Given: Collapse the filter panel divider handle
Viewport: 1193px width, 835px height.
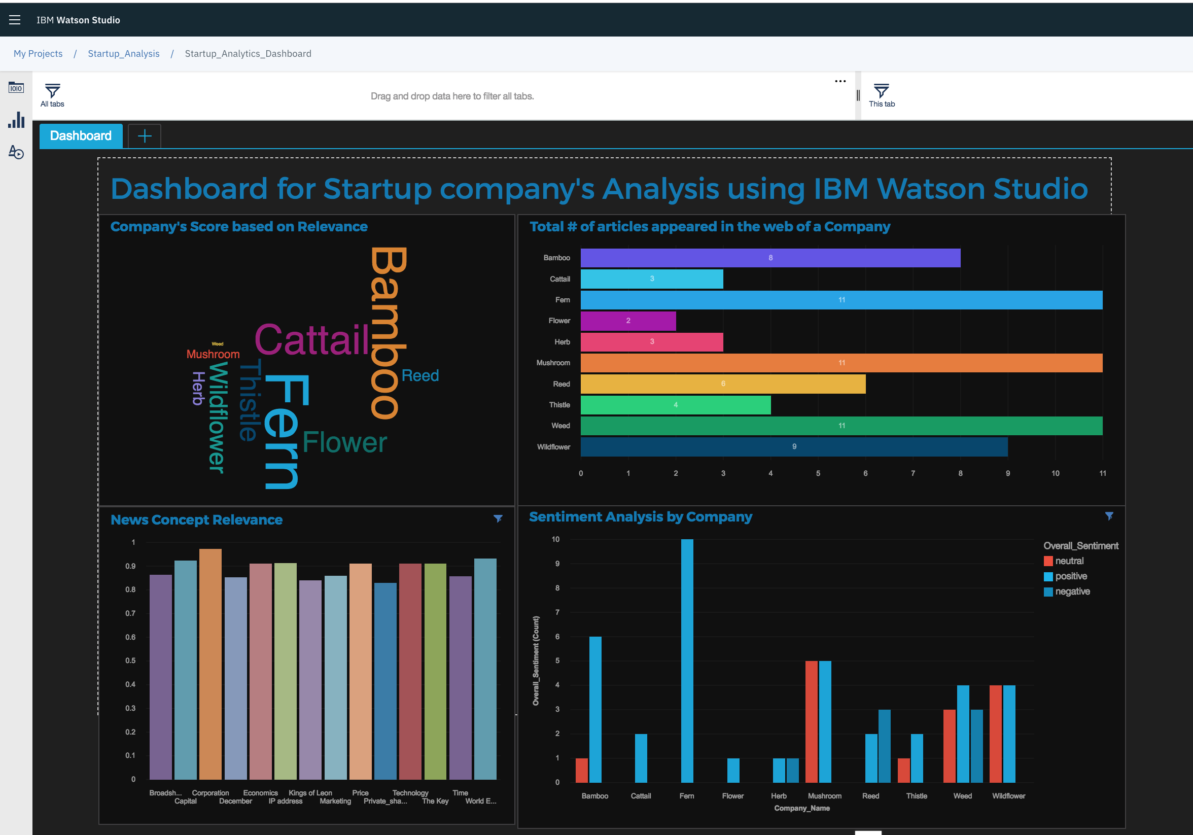Looking at the screenshot, I should coord(858,95).
